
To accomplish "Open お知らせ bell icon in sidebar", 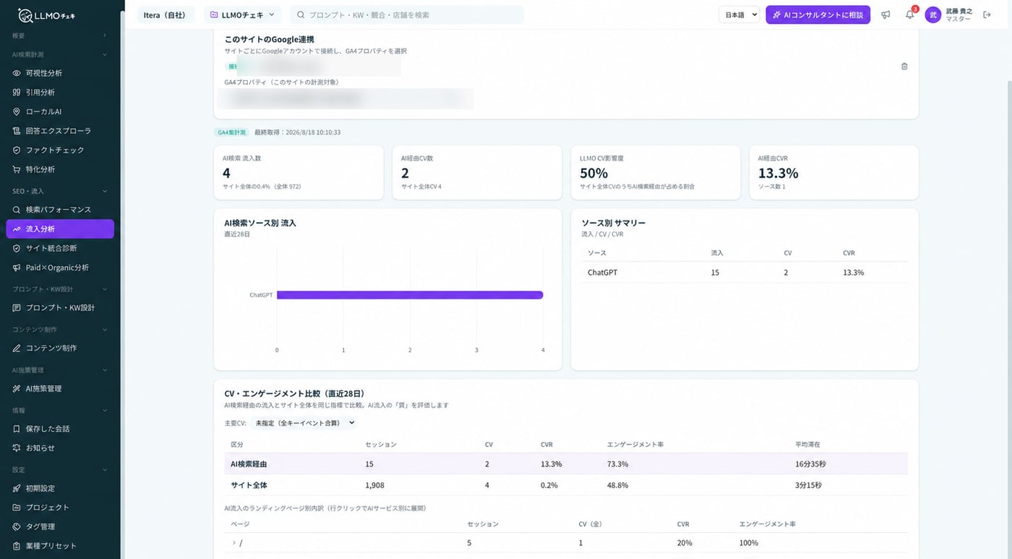I will pyautogui.click(x=17, y=448).
